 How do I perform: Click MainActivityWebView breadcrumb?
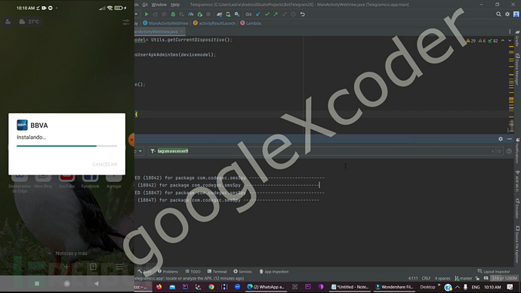(x=166, y=23)
